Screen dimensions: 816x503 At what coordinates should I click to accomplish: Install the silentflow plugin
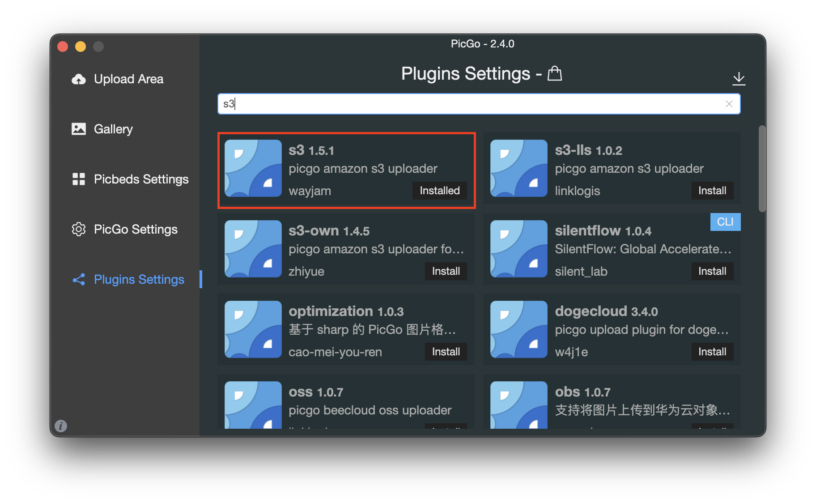(712, 271)
